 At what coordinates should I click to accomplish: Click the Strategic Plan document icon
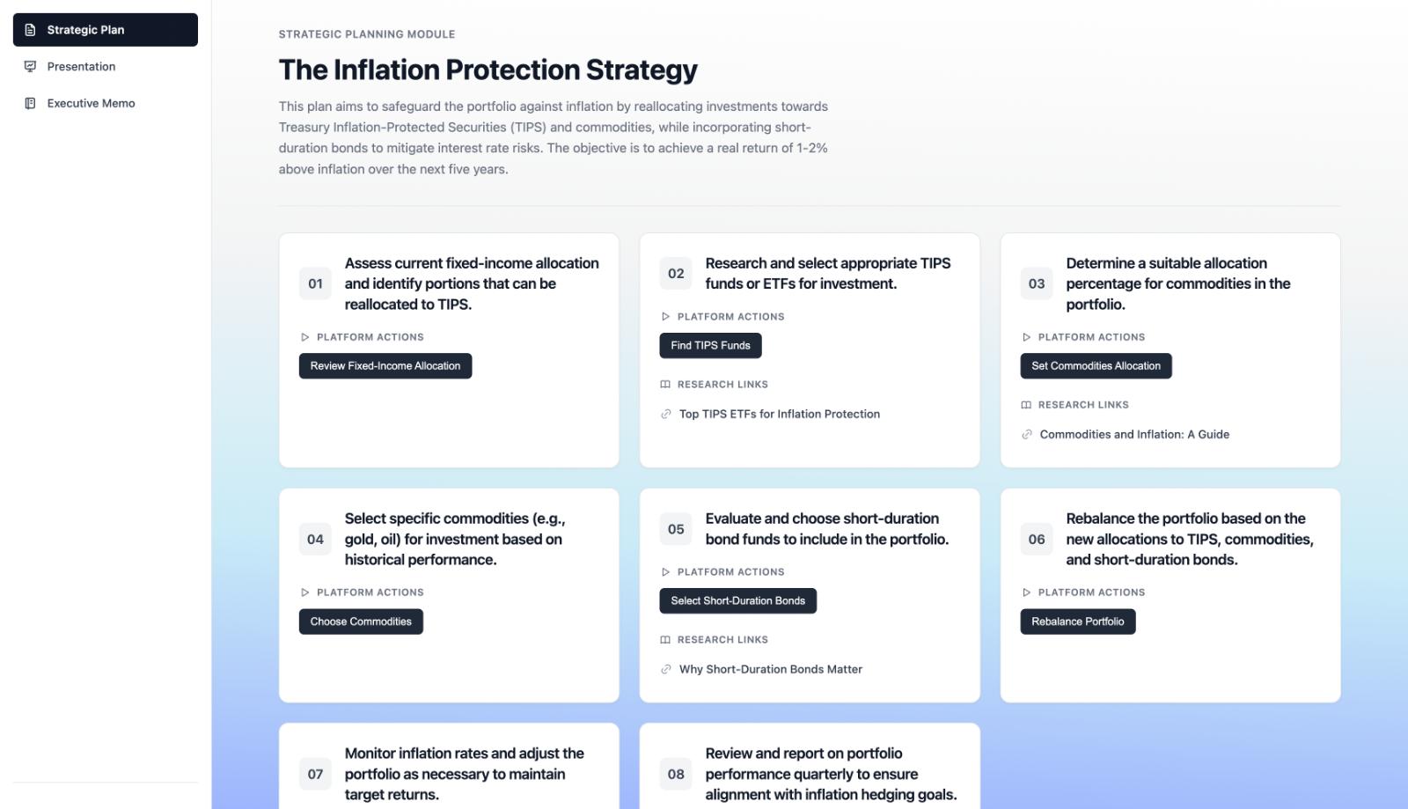[x=30, y=30]
